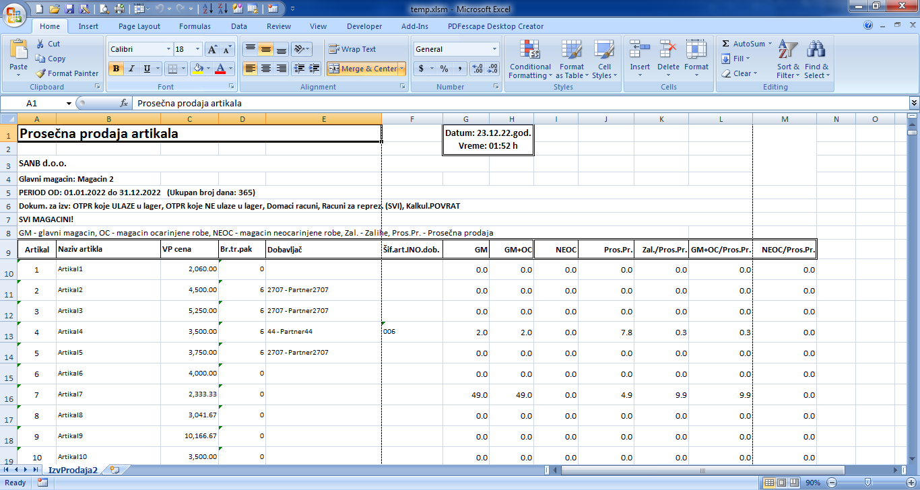Align text to the right

click(282, 68)
